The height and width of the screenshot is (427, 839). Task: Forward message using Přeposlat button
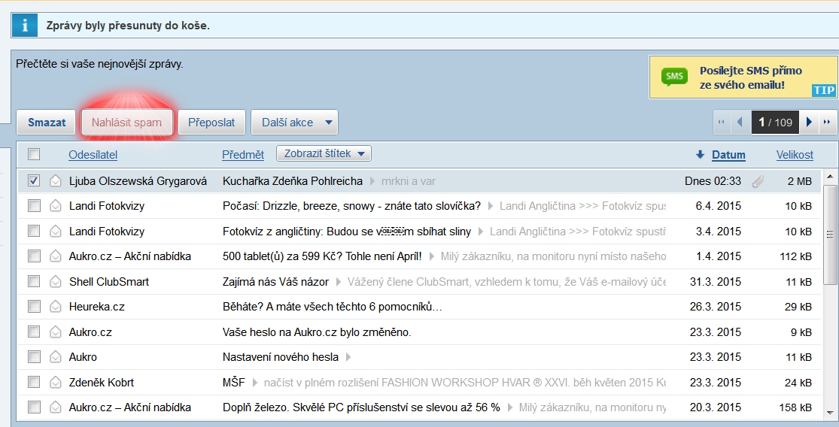[x=211, y=123]
